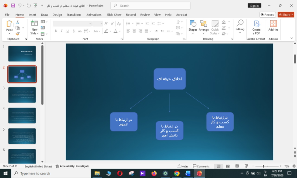The width and height of the screenshot is (297, 178).
Task: Open the Share dropdown arrow
Action: click(x=292, y=15)
